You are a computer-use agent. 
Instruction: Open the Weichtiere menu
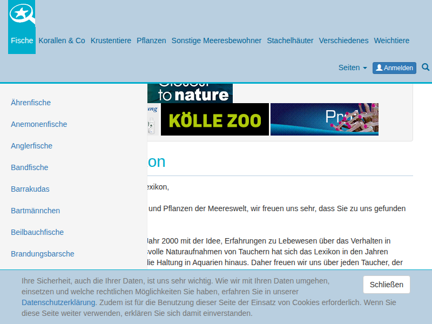pyautogui.click(x=391, y=40)
